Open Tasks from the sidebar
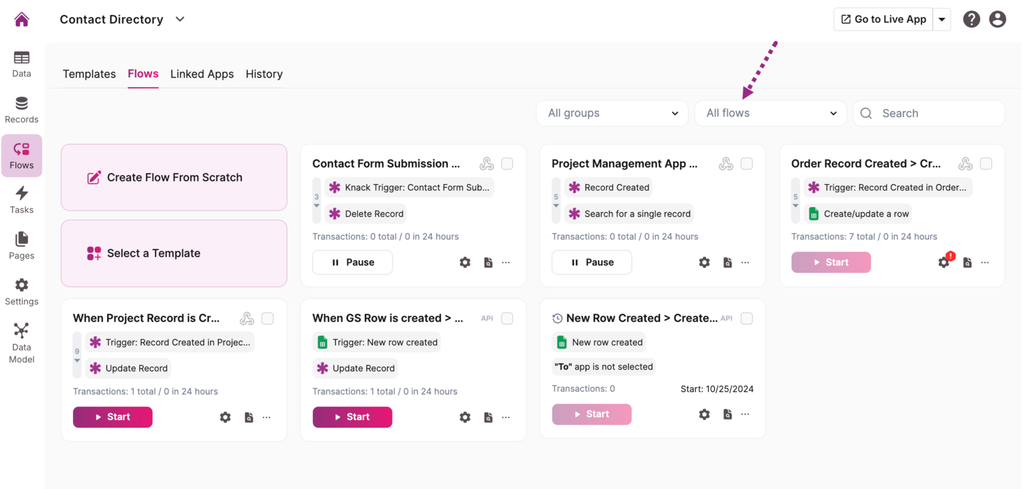 [22, 201]
